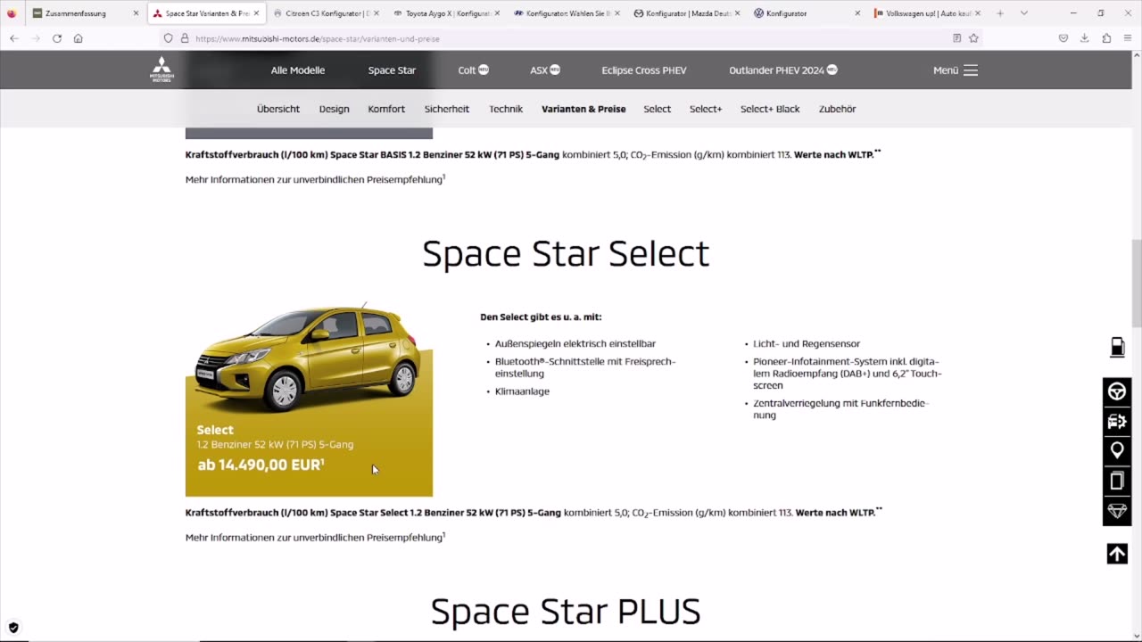Open the hamburger Menü icon
The width and height of the screenshot is (1142, 642).
[971, 70]
